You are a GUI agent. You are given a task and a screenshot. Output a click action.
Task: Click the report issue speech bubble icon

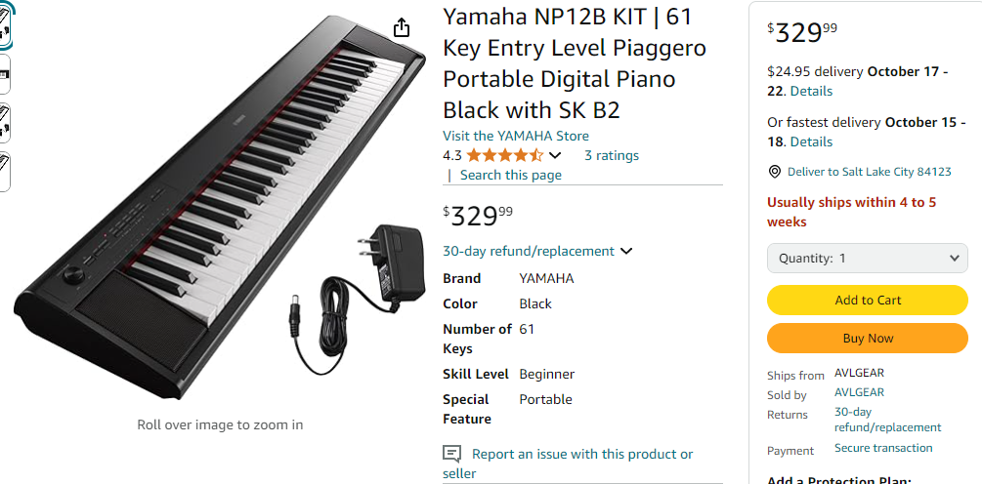coord(451,454)
